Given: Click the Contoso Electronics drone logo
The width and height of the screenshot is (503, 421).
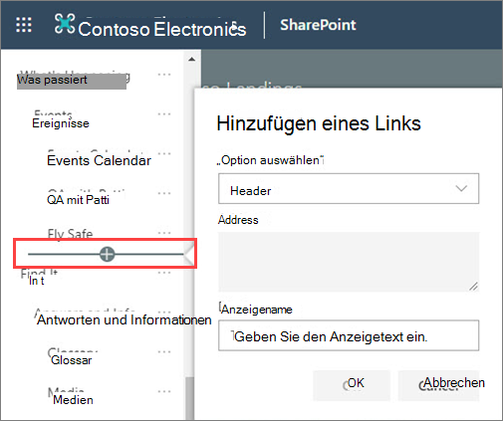Looking at the screenshot, I should 65,24.
